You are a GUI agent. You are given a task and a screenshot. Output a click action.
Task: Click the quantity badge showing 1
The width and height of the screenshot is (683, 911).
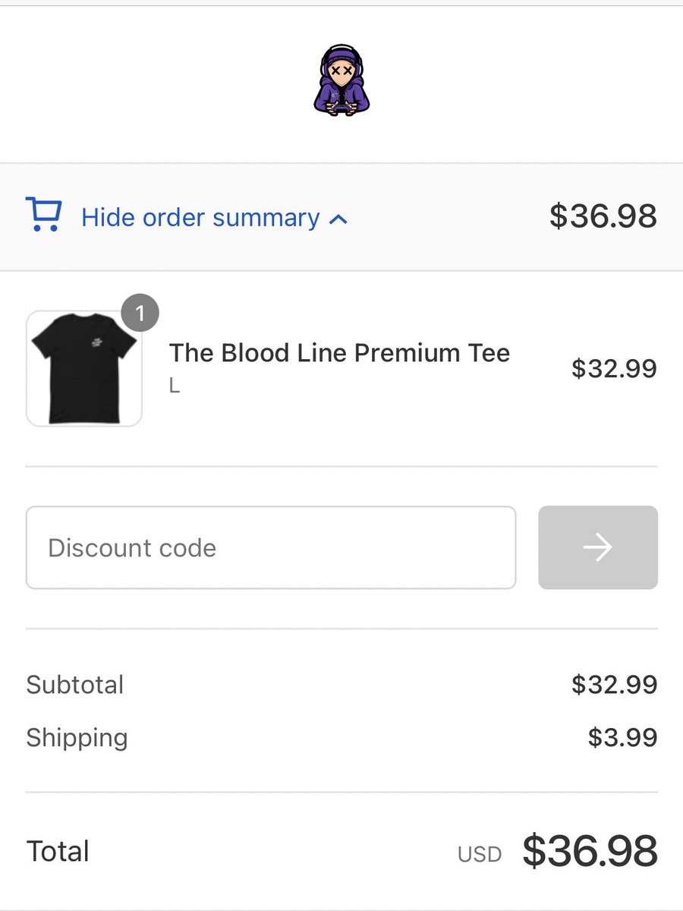point(140,313)
